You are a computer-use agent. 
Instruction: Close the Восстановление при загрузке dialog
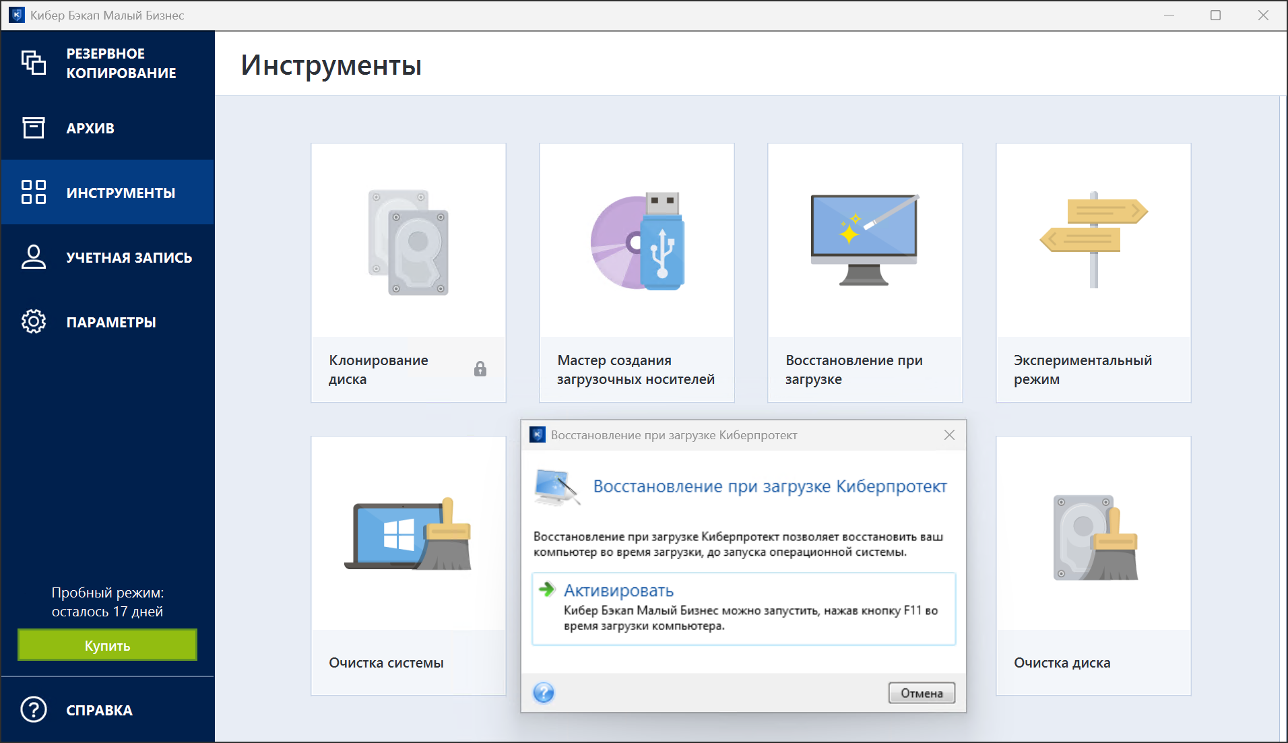(x=949, y=435)
